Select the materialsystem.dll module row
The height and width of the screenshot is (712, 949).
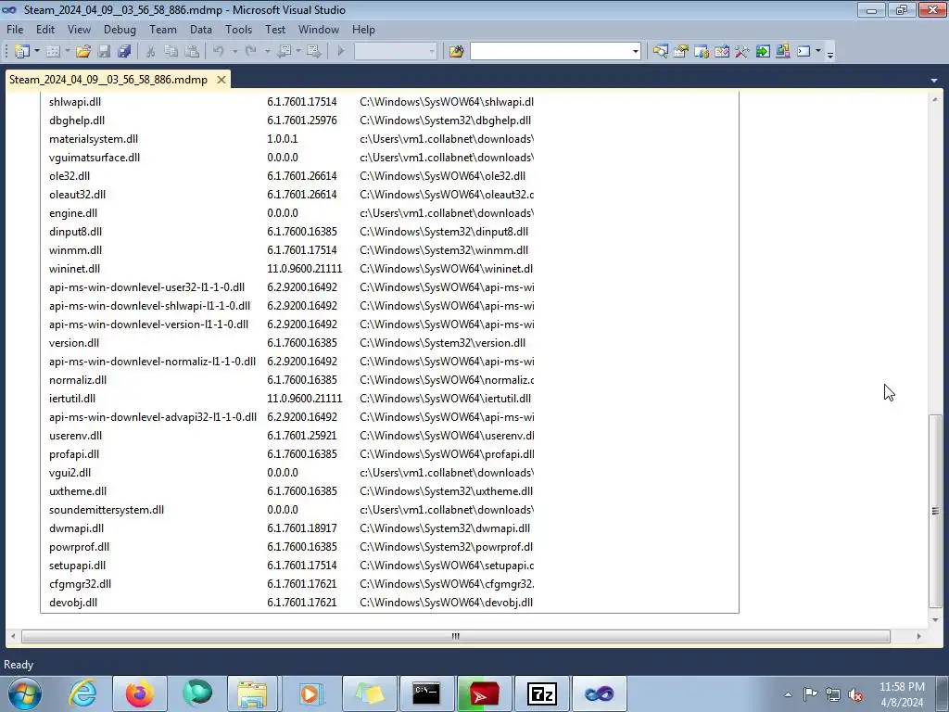[291, 139]
